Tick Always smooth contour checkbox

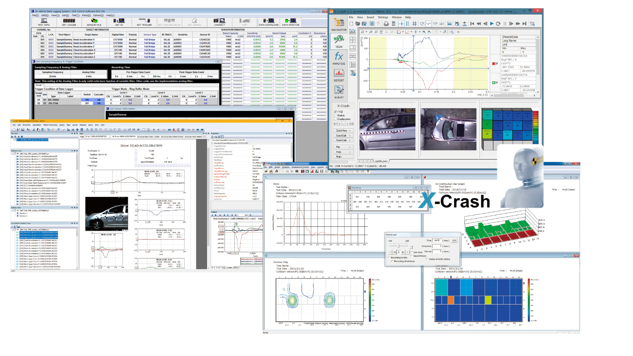tap(427, 259)
